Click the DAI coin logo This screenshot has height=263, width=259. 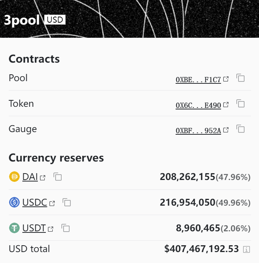coord(14,177)
